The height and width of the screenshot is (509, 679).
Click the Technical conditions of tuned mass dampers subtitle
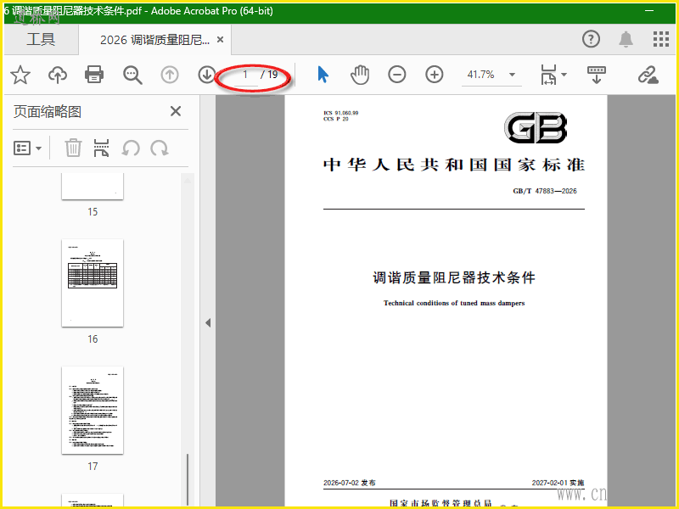click(454, 303)
